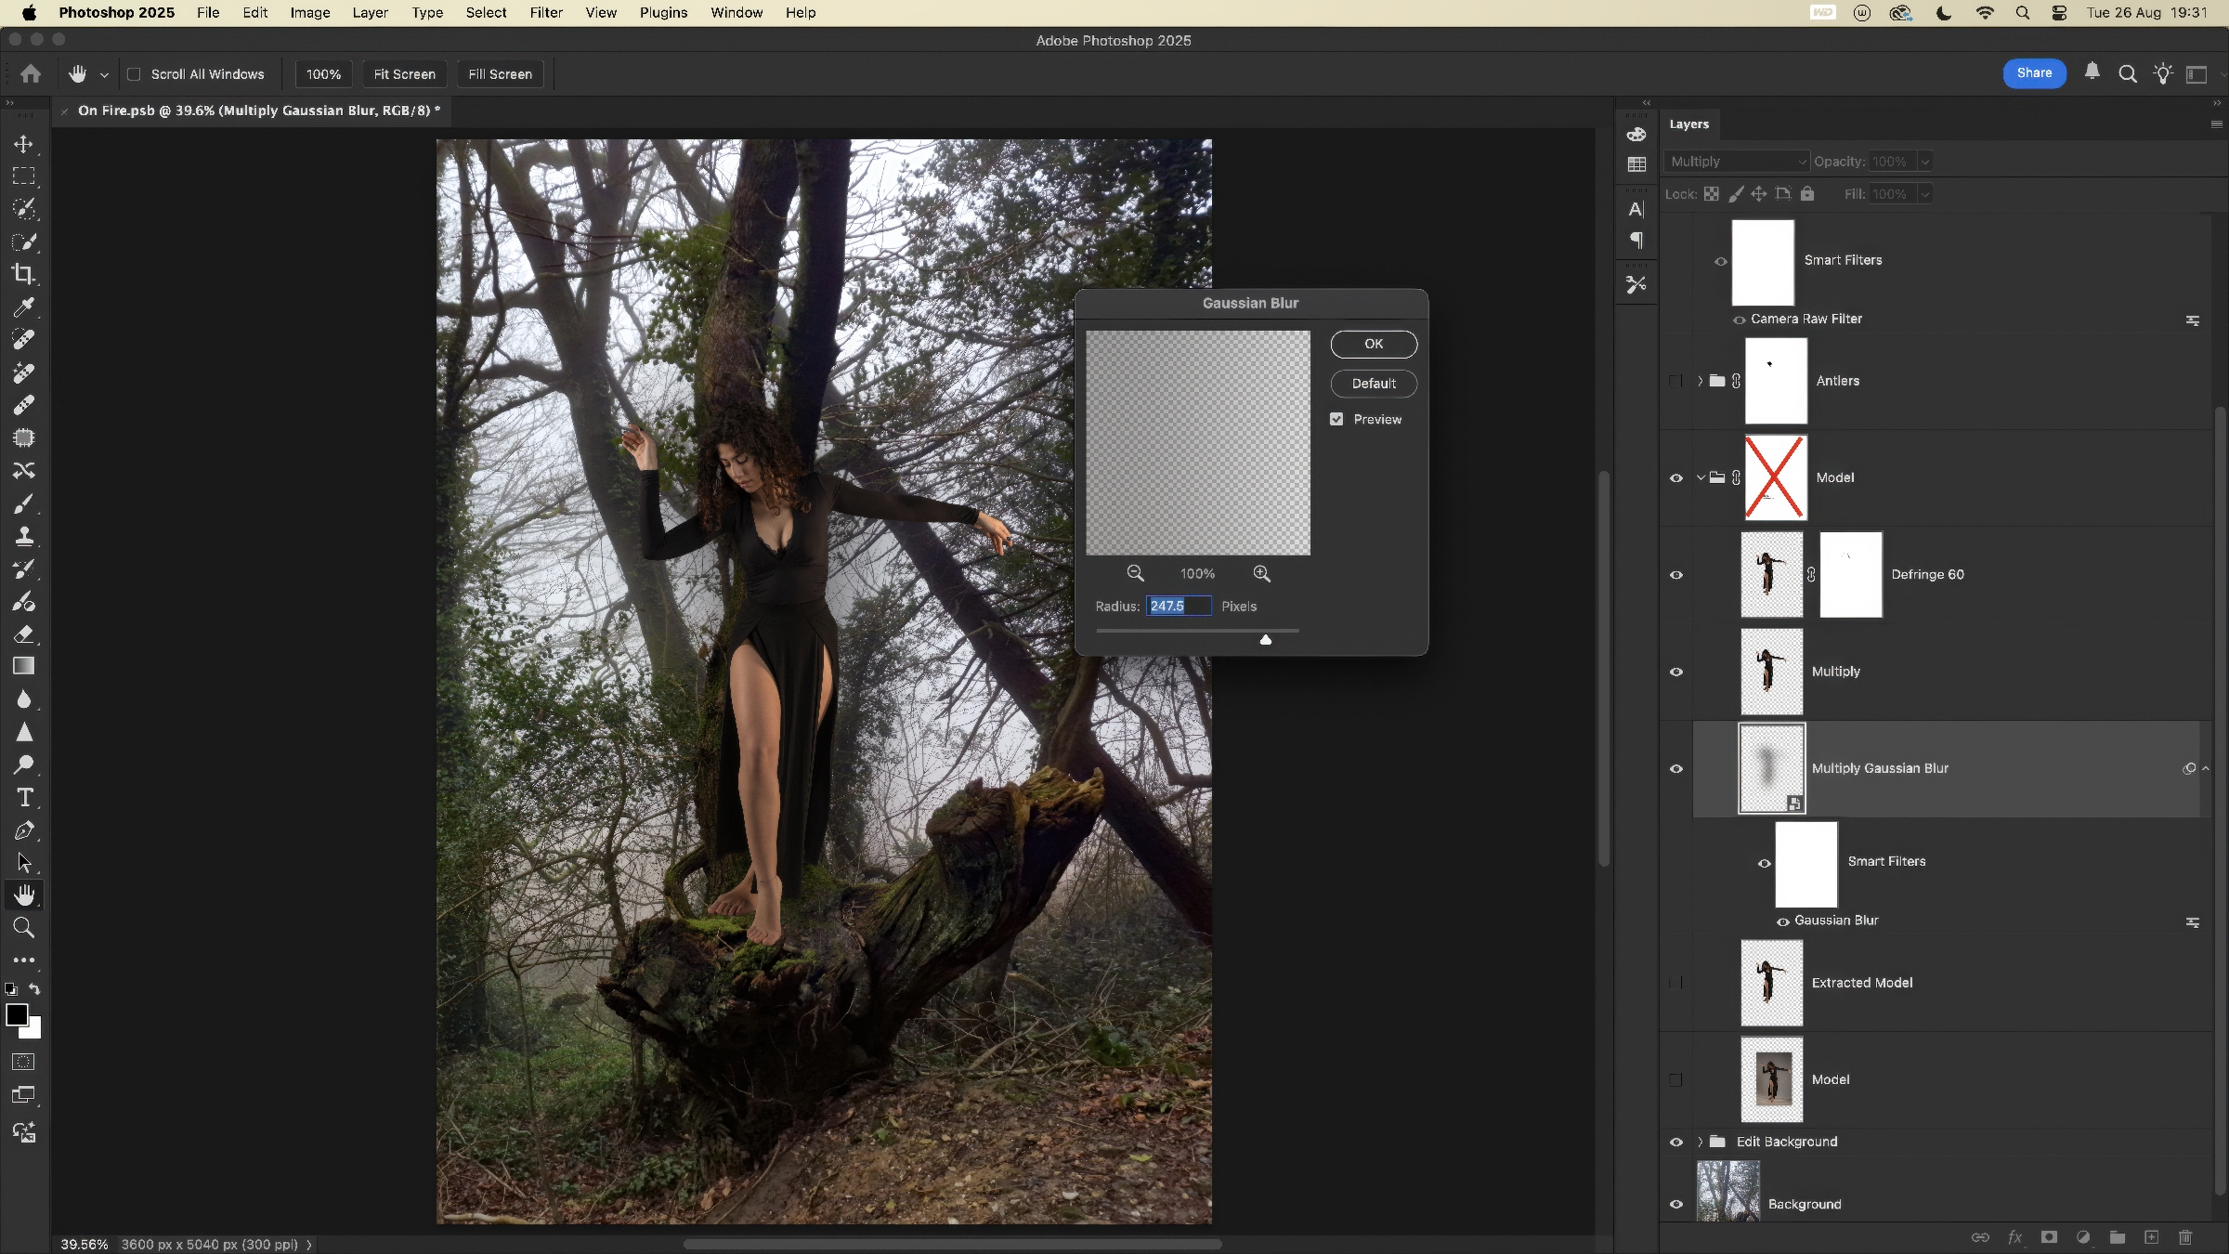Click the delete layer trash icon
Screen dimensions: 2229x1254
2185,1237
